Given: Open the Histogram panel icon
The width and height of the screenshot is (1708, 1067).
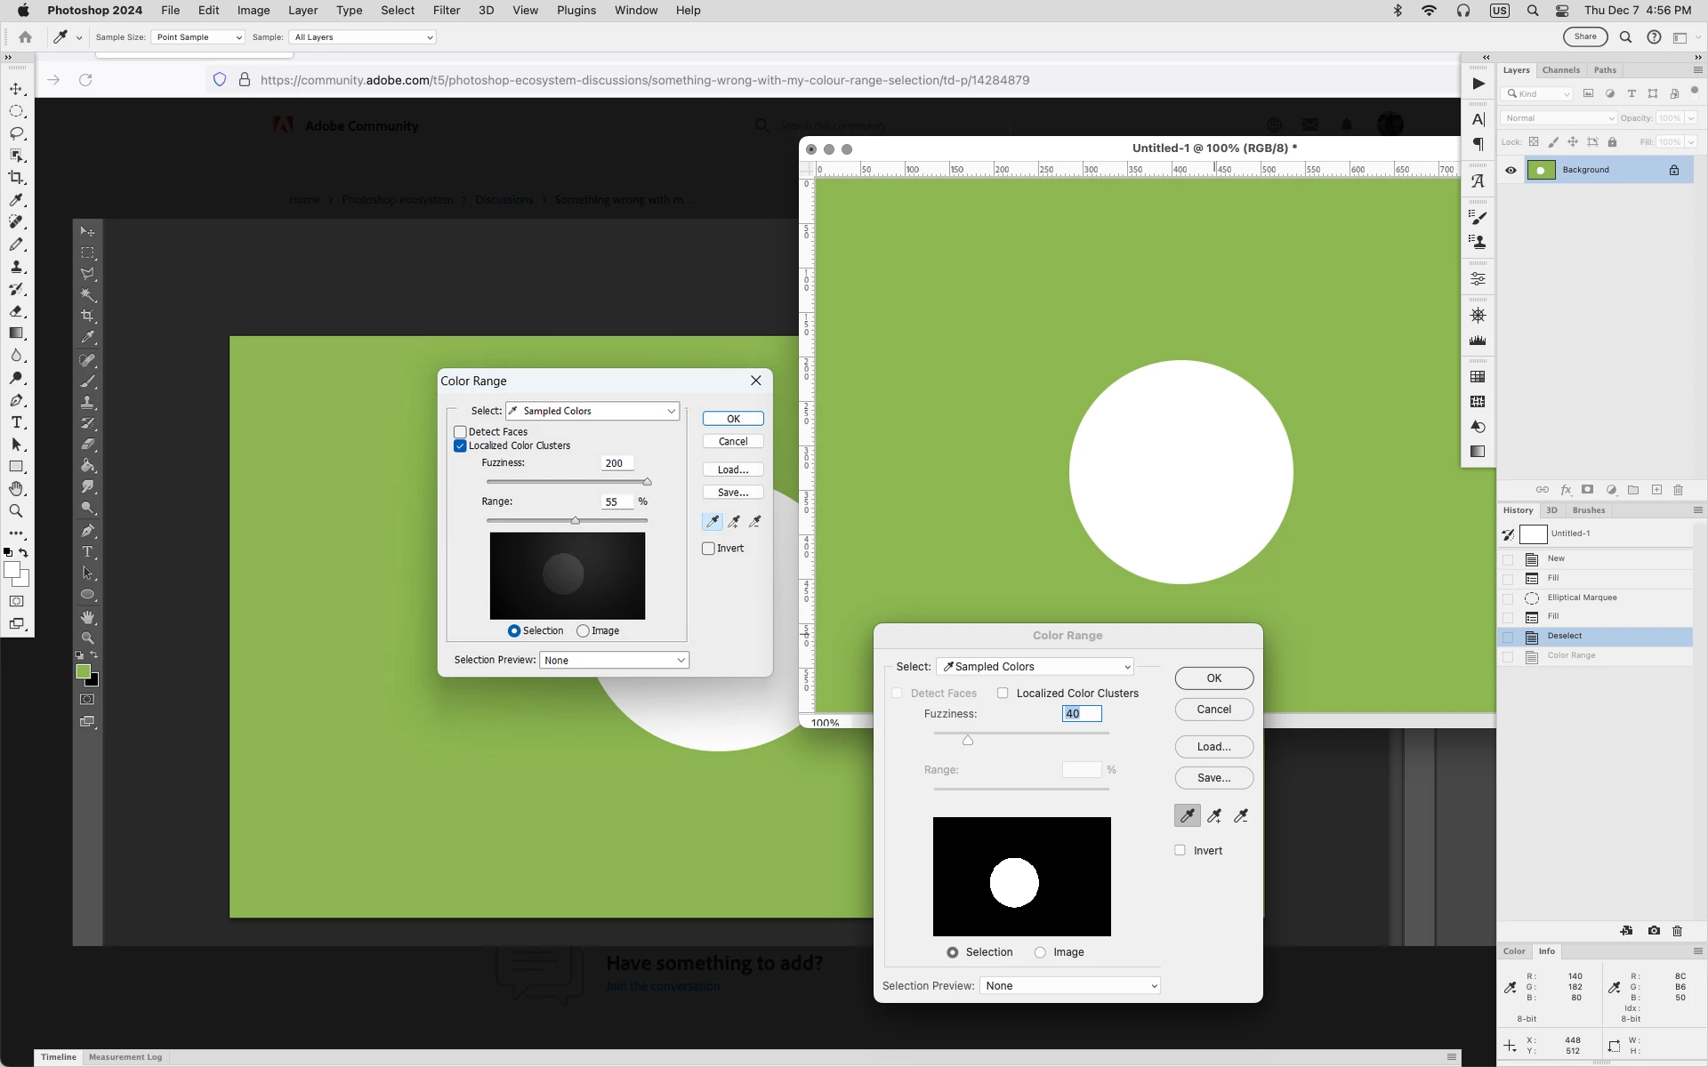Looking at the screenshot, I should [1478, 341].
